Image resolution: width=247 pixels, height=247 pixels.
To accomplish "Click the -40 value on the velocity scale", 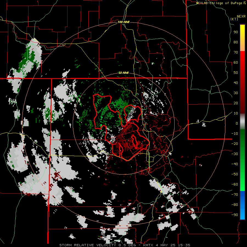I will click(235, 164).
